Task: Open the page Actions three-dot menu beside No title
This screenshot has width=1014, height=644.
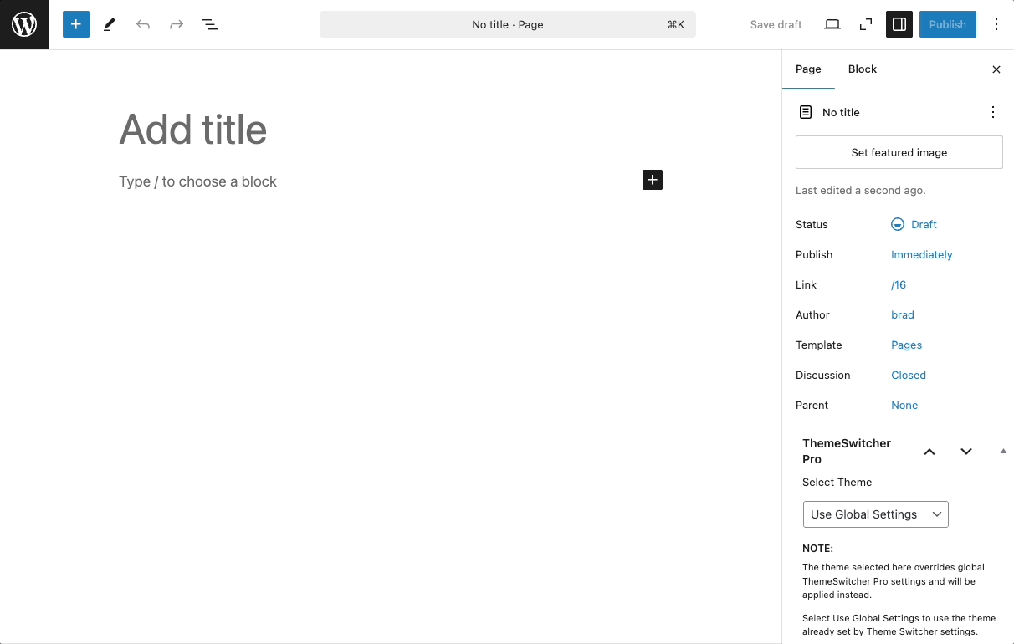Action: tap(993, 112)
